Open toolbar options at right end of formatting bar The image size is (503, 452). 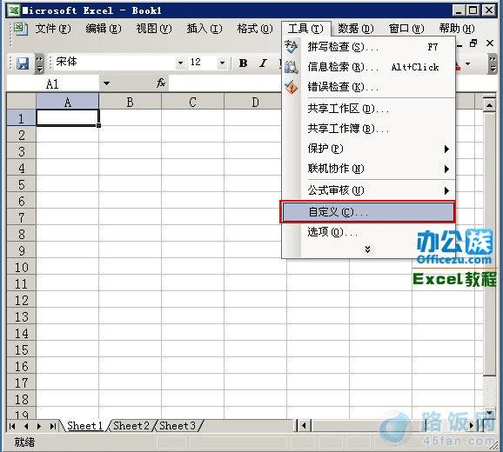pos(493,63)
